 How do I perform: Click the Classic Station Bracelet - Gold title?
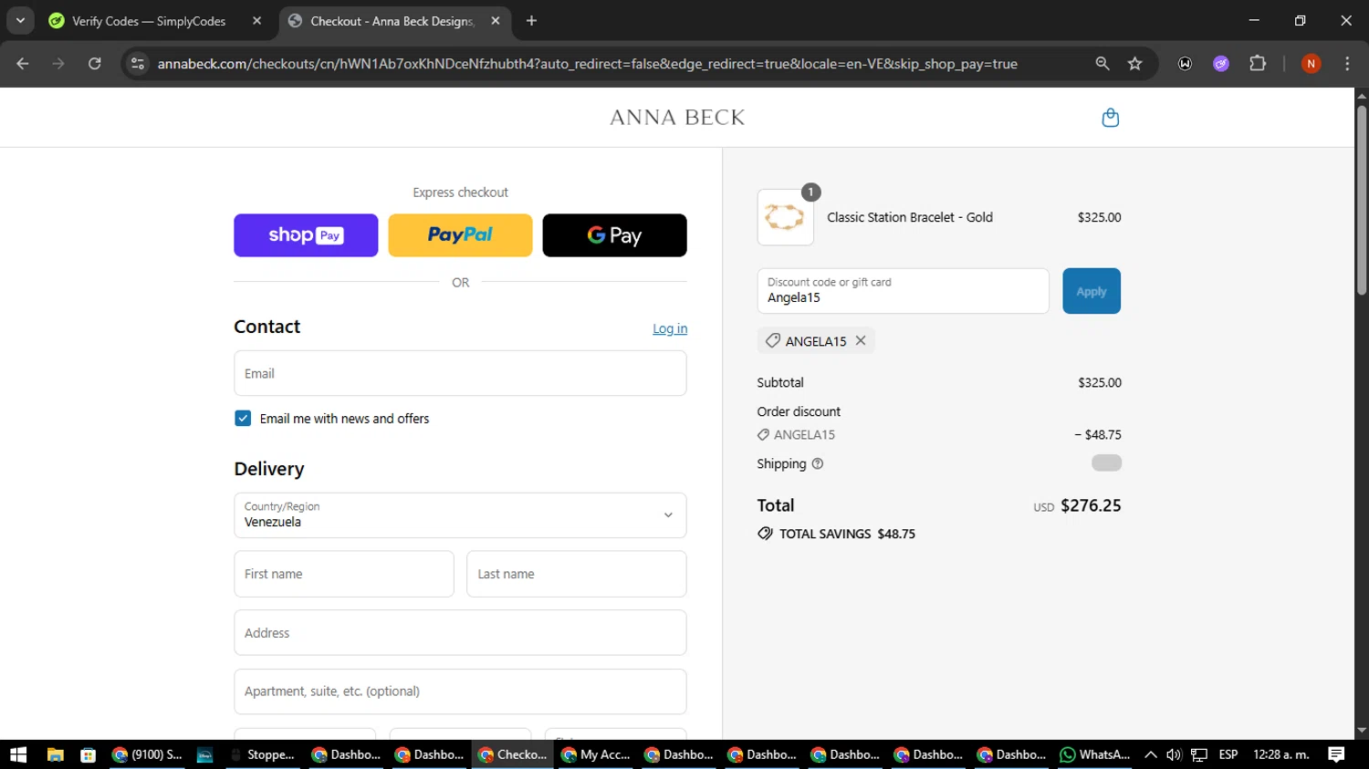[x=910, y=217]
